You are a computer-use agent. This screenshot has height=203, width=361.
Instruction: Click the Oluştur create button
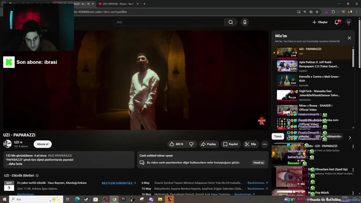click(320, 22)
